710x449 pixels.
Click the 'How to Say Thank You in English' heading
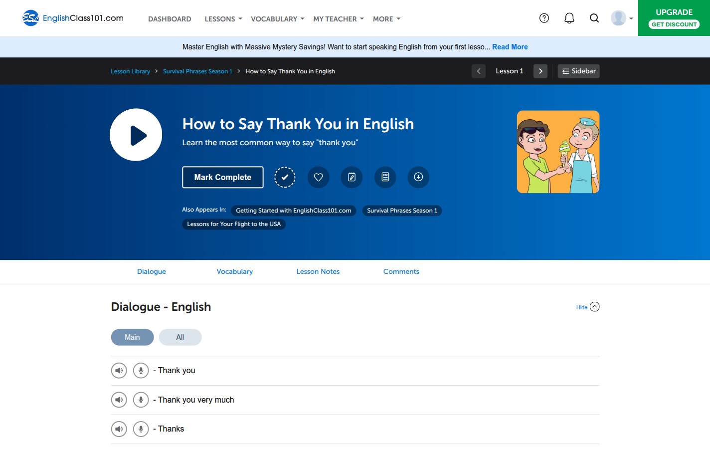tap(298, 124)
